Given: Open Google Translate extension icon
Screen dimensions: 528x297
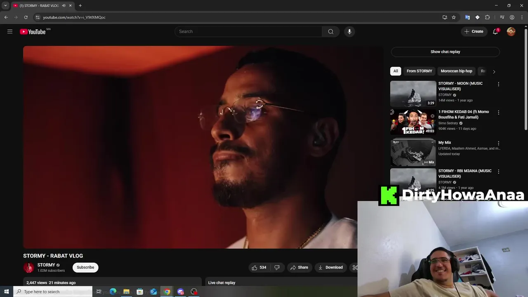Looking at the screenshot, I should [x=467, y=17].
